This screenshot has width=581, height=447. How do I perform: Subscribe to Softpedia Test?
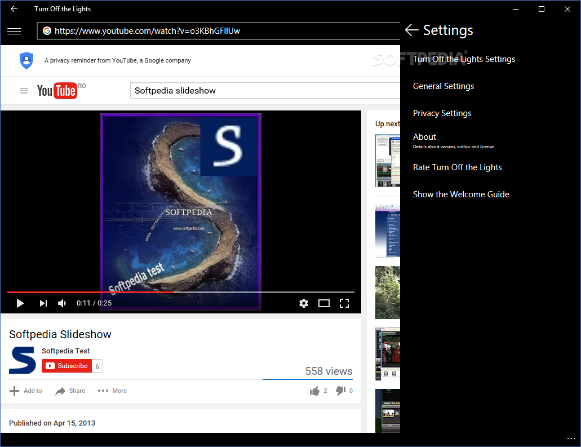click(x=66, y=366)
